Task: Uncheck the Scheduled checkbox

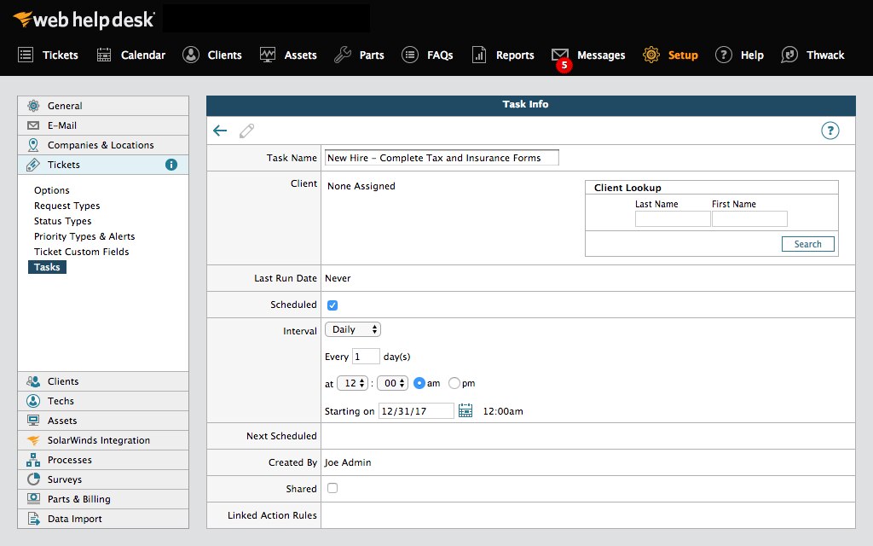Action: pyautogui.click(x=332, y=305)
